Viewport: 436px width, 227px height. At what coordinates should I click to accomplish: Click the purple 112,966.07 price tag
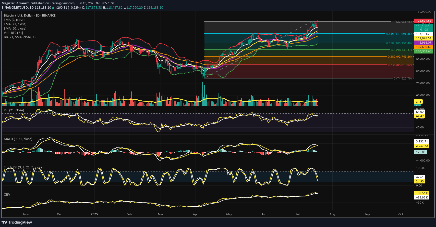(x=423, y=43)
